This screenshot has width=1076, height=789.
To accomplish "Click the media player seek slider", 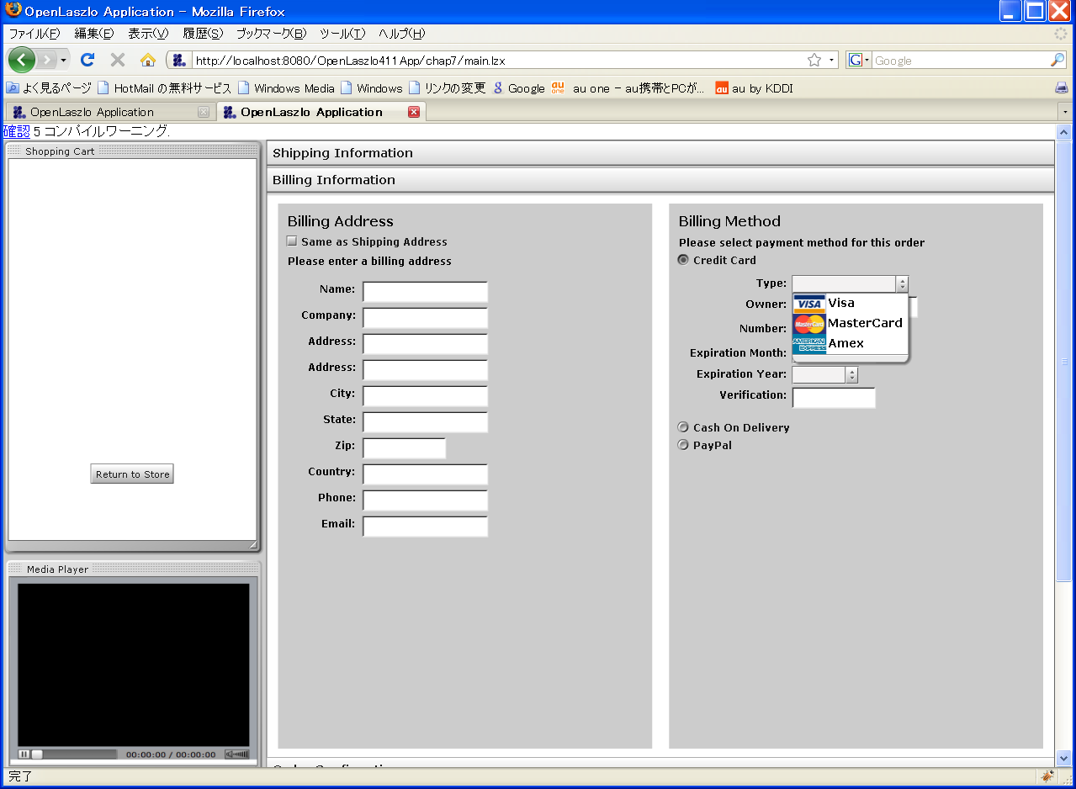I will coord(76,755).
